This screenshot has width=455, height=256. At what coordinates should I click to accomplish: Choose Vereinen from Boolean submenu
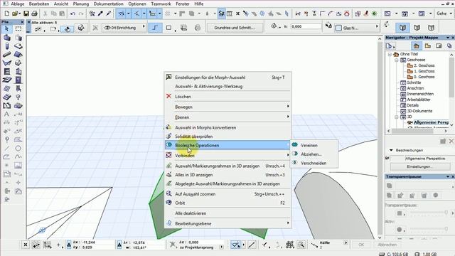pyautogui.click(x=314, y=145)
